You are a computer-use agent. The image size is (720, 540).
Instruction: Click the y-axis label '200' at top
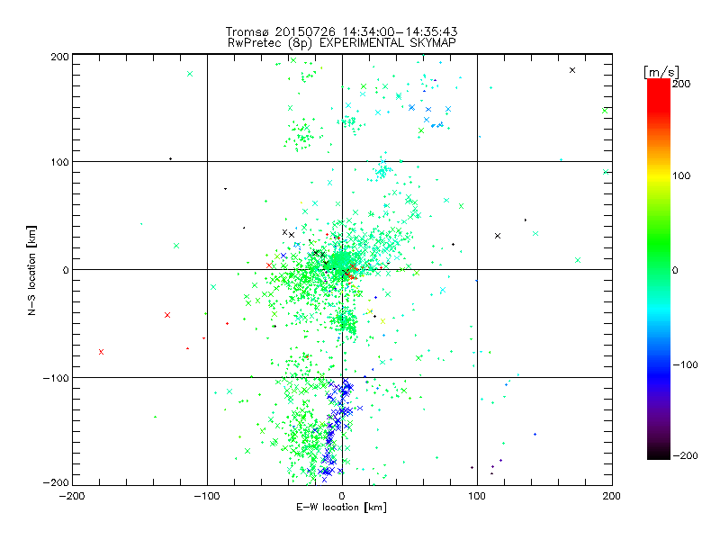pos(59,57)
